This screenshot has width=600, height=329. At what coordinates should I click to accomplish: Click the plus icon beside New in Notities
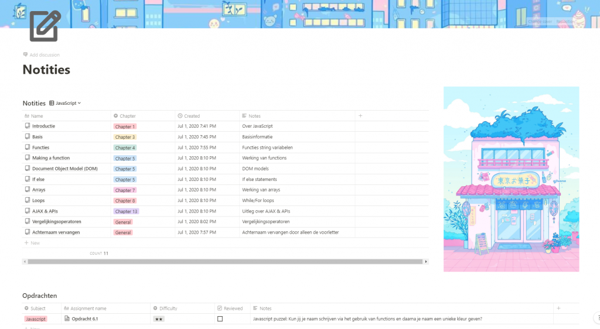coord(26,242)
